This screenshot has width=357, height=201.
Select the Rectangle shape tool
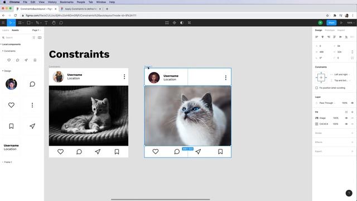[x=28, y=23]
